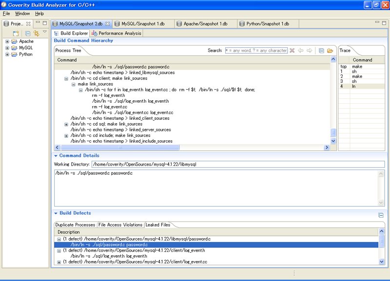Viewport: 390px width, 281px height.
Task: Click the Working Directory field
Action: click(x=238, y=164)
